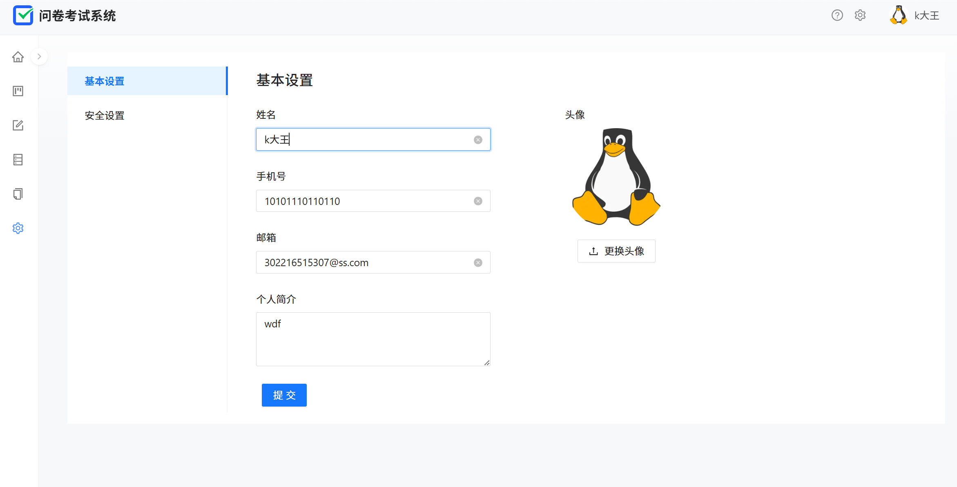Click the home icon in sidebar
Screen dimensions: 957x487
tap(18, 57)
